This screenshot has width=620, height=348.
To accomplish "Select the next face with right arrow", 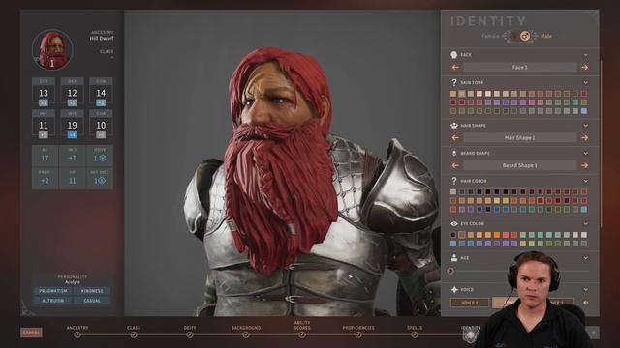I will click(x=584, y=68).
